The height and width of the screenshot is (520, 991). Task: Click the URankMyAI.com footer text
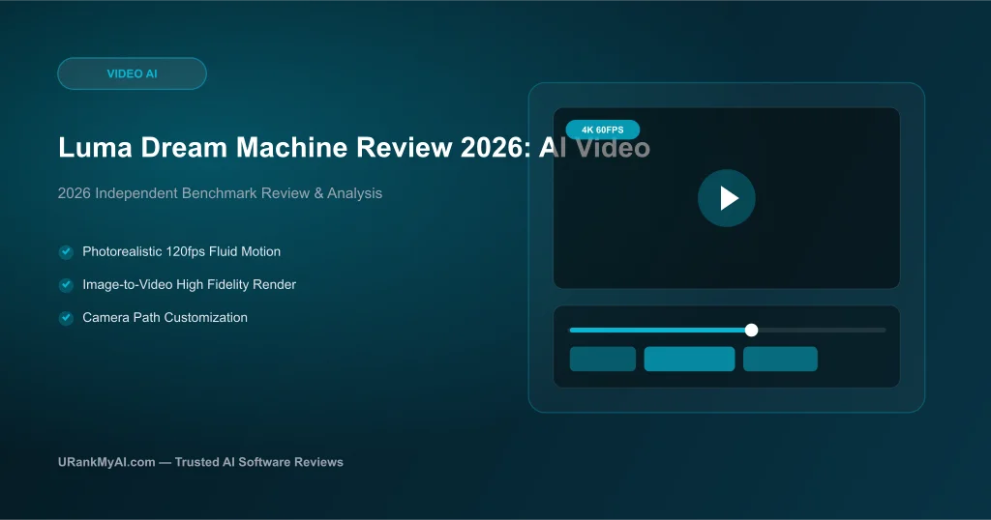point(200,462)
